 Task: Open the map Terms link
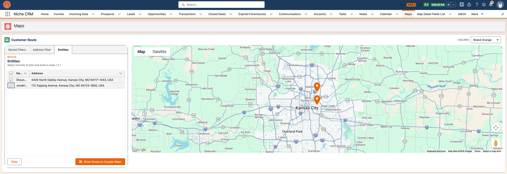(477, 151)
